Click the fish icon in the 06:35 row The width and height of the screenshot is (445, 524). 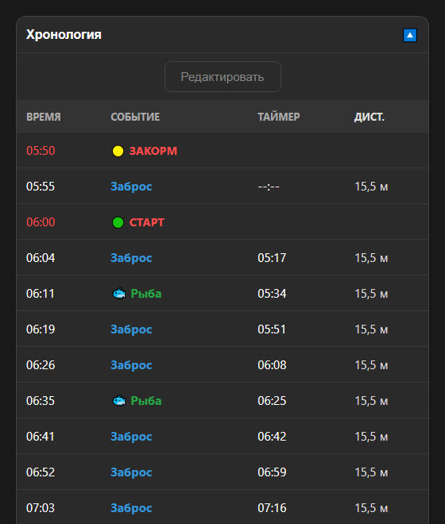coord(118,401)
